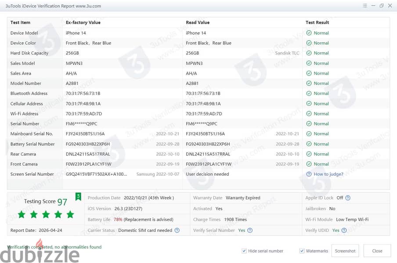Click Ex-factory Bluetooth Address 70:31:7F:56:73:1B
This screenshot has height=263, width=397.
click(83, 94)
